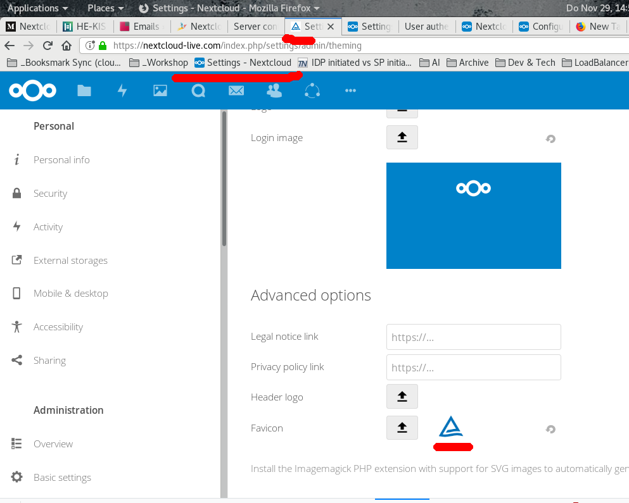Open Firefox window menu in top bar
629x503 pixels.
[x=229, y=8]
